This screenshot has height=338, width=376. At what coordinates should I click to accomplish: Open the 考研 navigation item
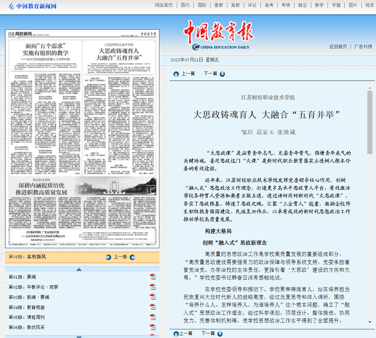[286, 5]
